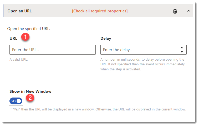Disable the Show in New Window switch

coord(16,101)
